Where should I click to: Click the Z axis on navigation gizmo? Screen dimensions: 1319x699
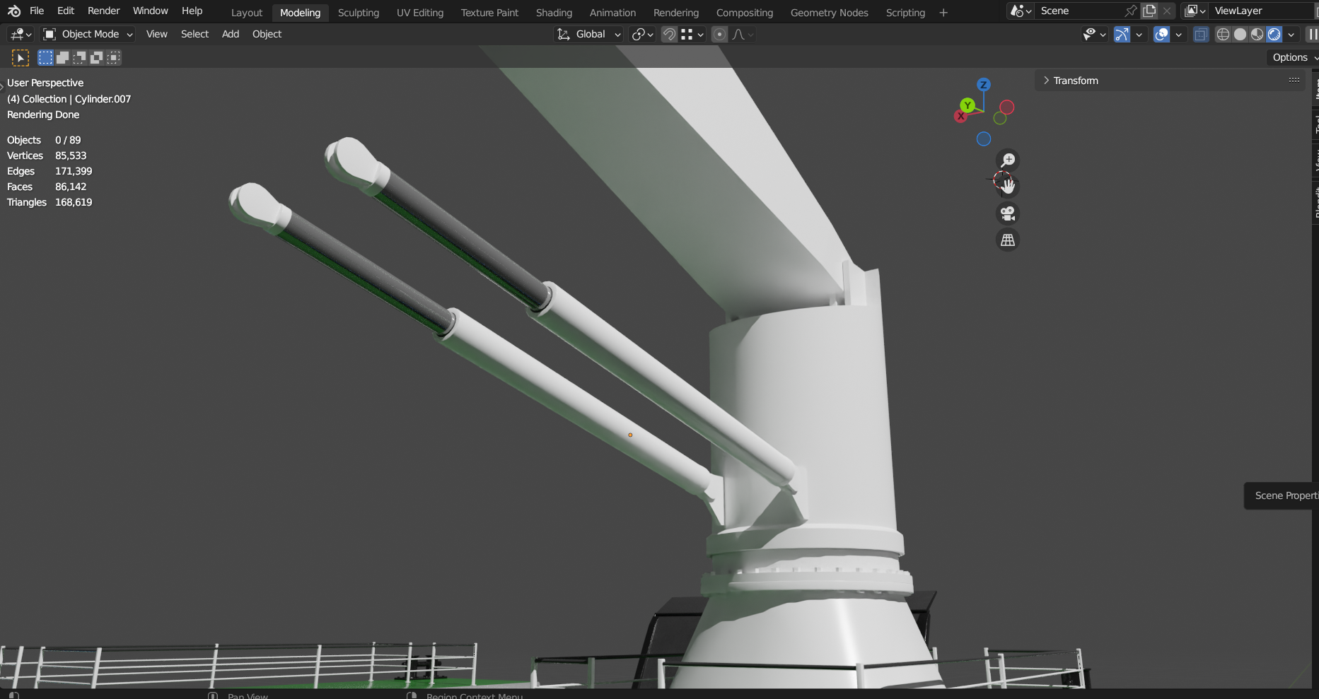click(983, 85)
